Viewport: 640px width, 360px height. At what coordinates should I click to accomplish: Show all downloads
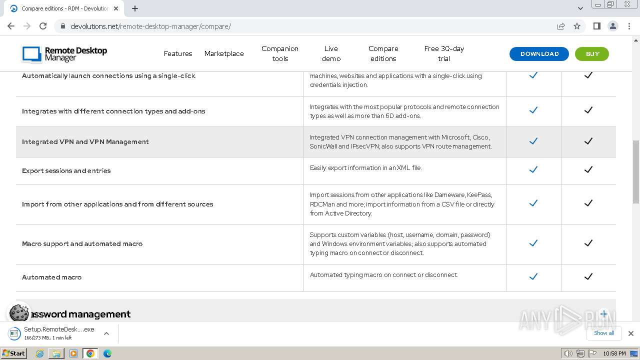[603, 333]
